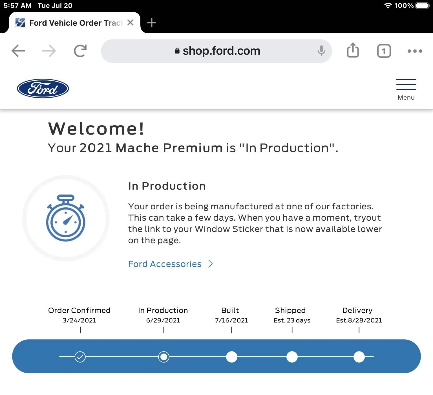Click the In Production section heading
This screenshot has width=433, height=395.
point(167,186)
